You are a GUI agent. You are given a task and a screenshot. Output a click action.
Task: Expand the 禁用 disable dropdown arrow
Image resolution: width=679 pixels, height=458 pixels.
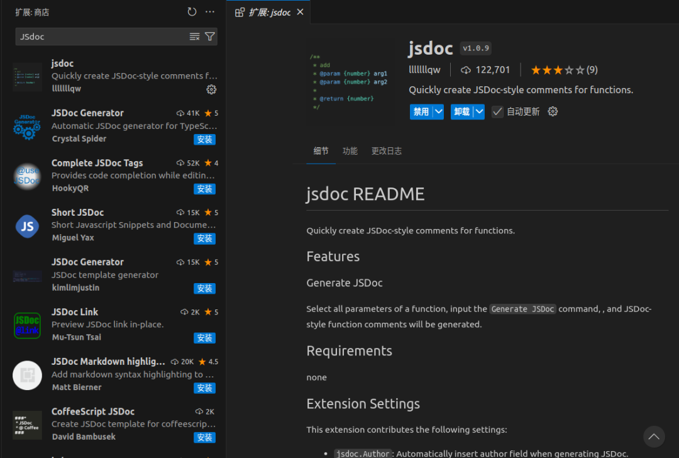pos(438,112)
